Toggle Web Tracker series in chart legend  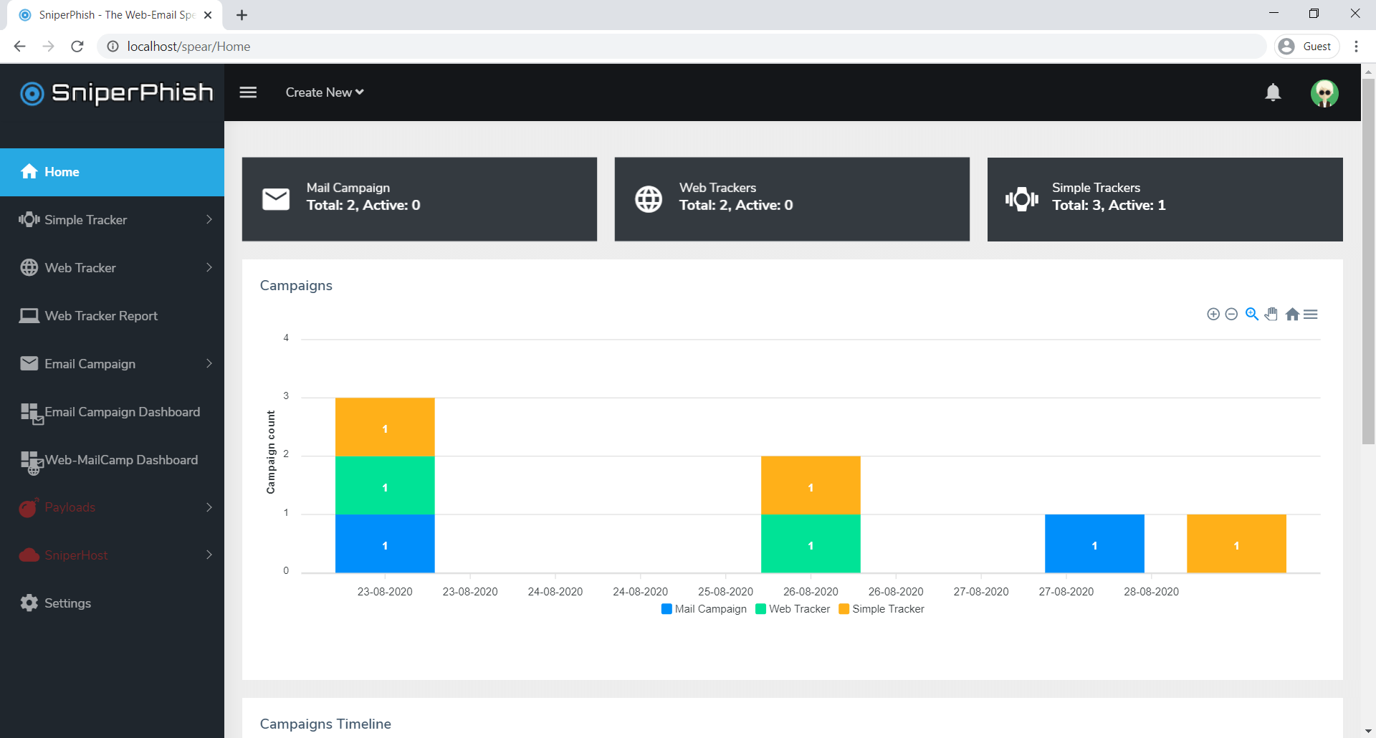pyautogui.click(x=793, y=609)
